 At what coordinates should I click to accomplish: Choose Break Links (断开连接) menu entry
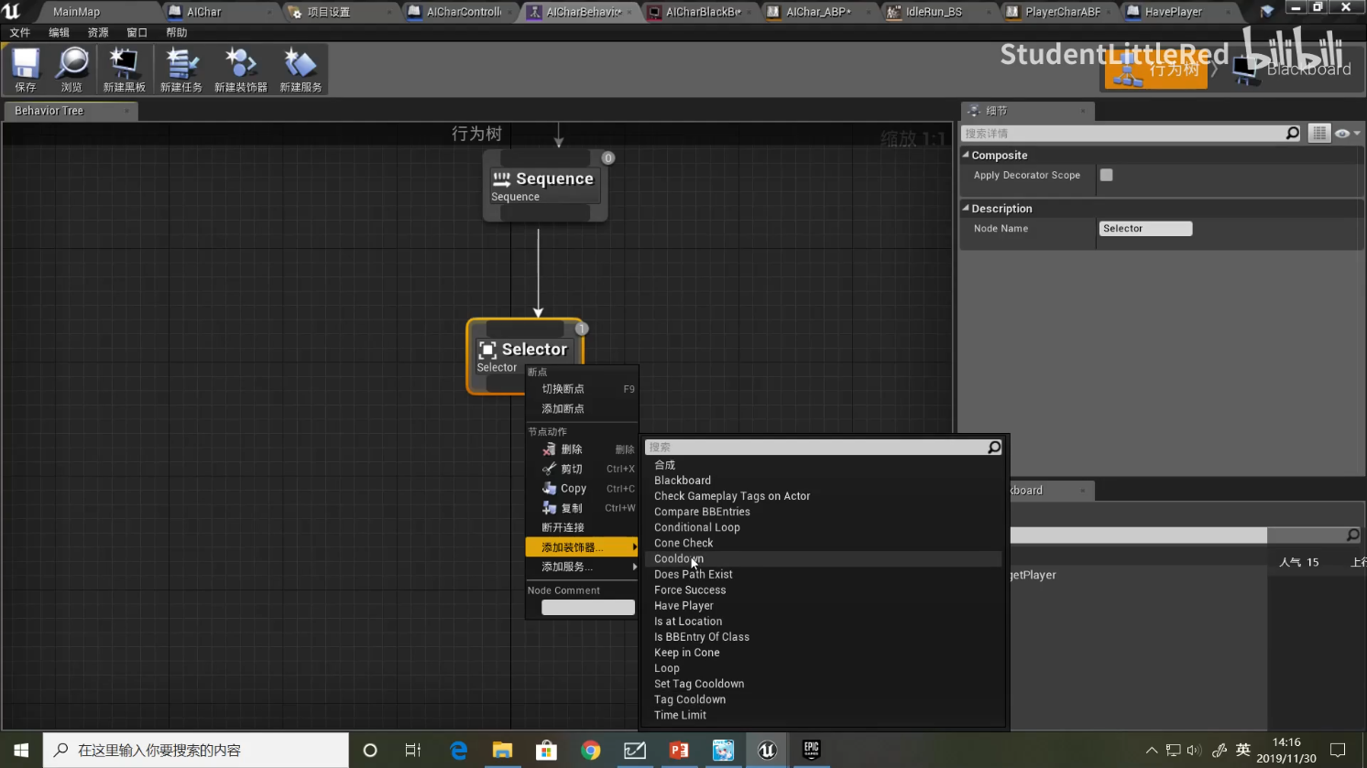click(582, 528)
